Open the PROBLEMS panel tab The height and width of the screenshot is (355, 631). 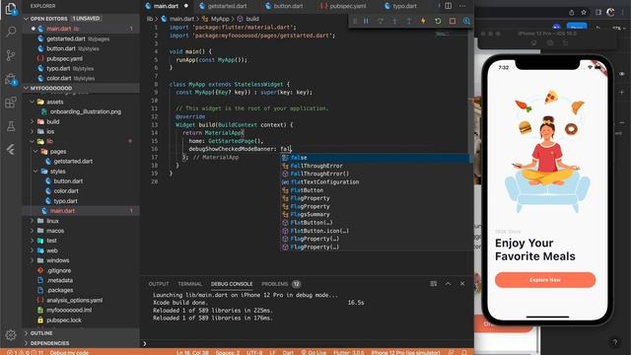click(x=280, y=284)
